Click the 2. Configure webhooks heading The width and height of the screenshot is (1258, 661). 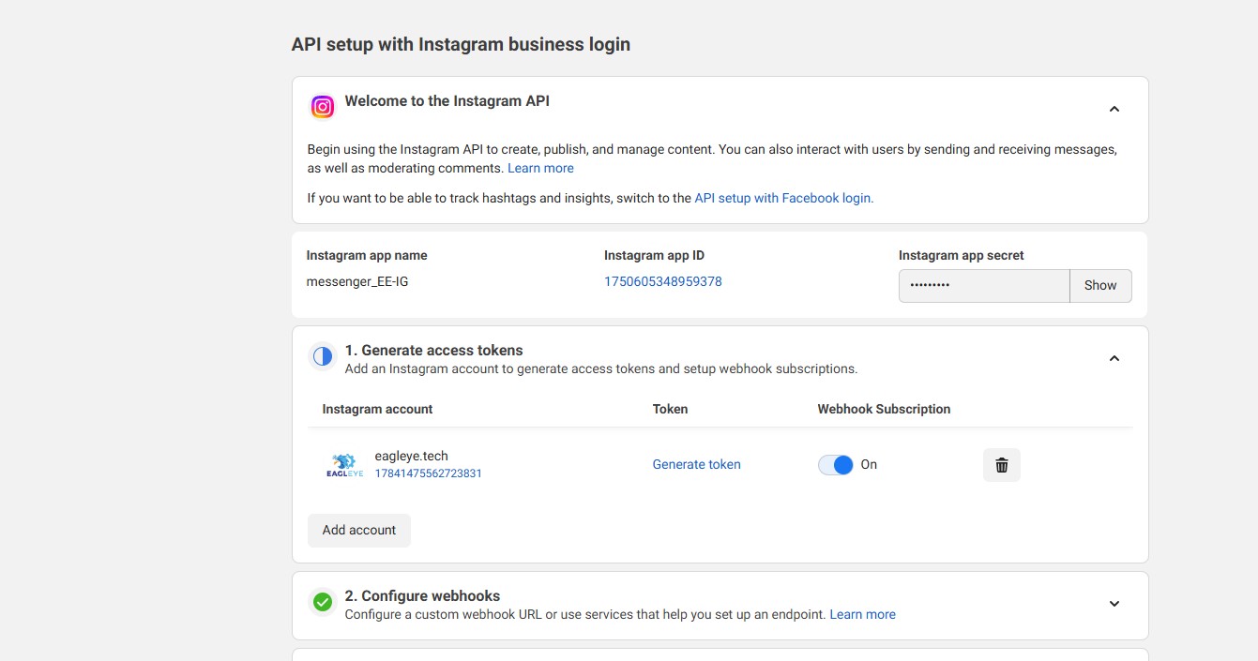422,595
